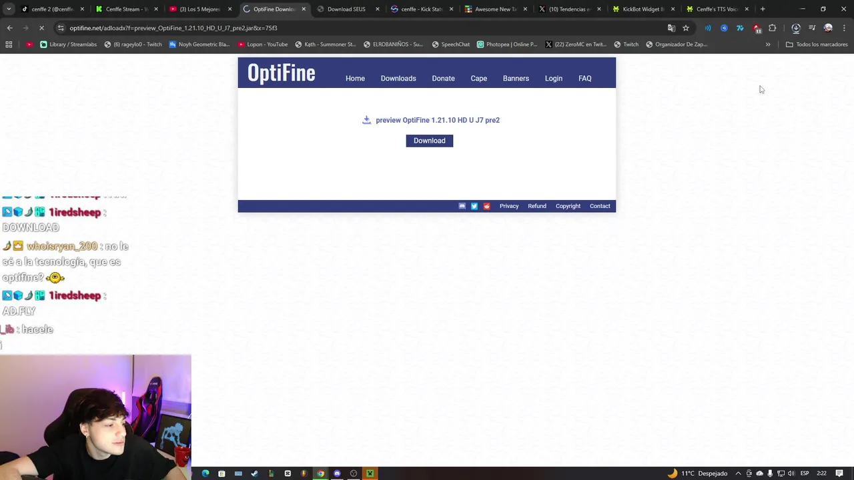Viewport: 854px width, 480px height.
Task: Open Discord from the taskbar
Action: coord(337,473)
